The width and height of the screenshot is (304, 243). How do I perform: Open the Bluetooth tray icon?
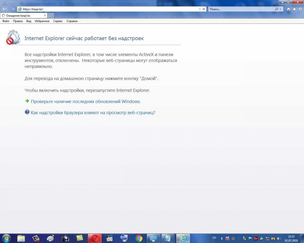coord(222,238)
